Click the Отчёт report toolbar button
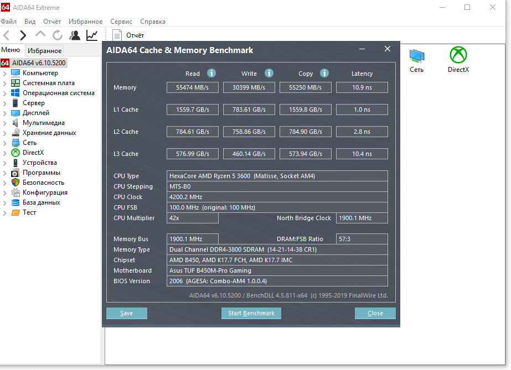The image size is (511, 370). [x=128, y=35]
